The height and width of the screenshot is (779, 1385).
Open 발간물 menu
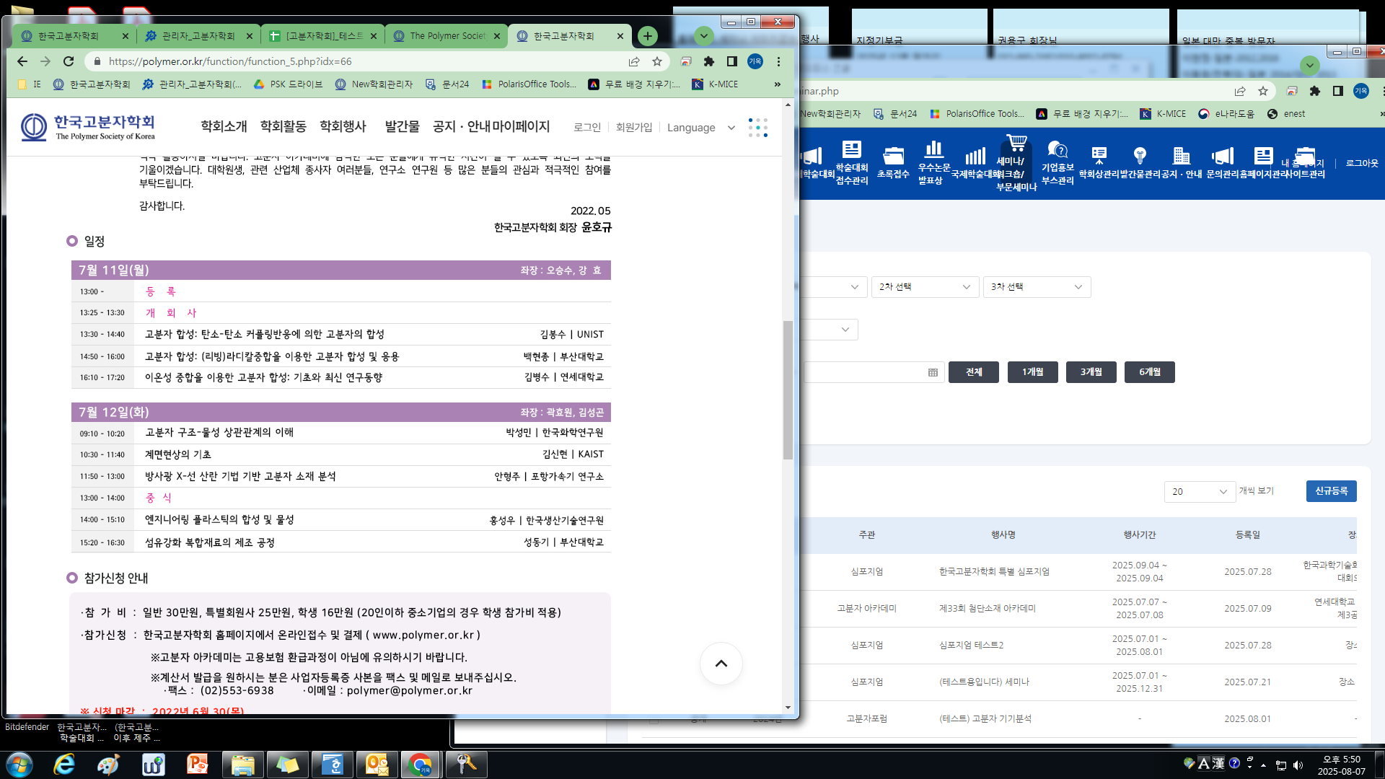click(402, 127)
